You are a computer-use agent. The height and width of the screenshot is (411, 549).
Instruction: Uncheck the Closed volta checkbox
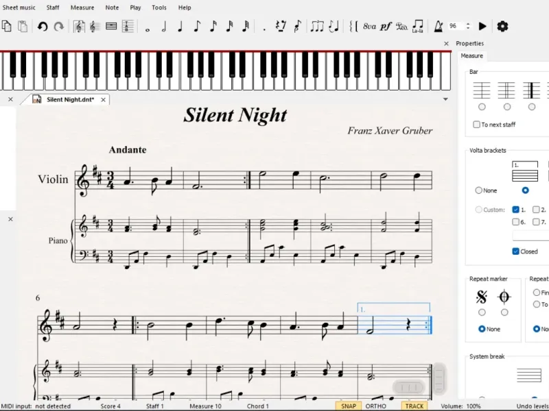click(x=515, y=251)
